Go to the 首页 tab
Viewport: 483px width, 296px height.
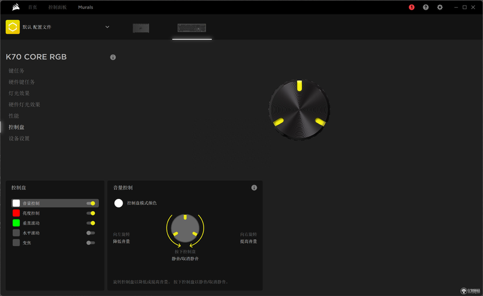coord(33,7)
